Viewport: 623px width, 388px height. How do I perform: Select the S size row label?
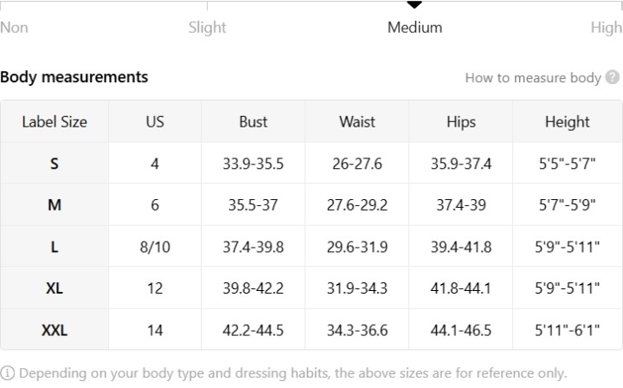coord(55,164)
